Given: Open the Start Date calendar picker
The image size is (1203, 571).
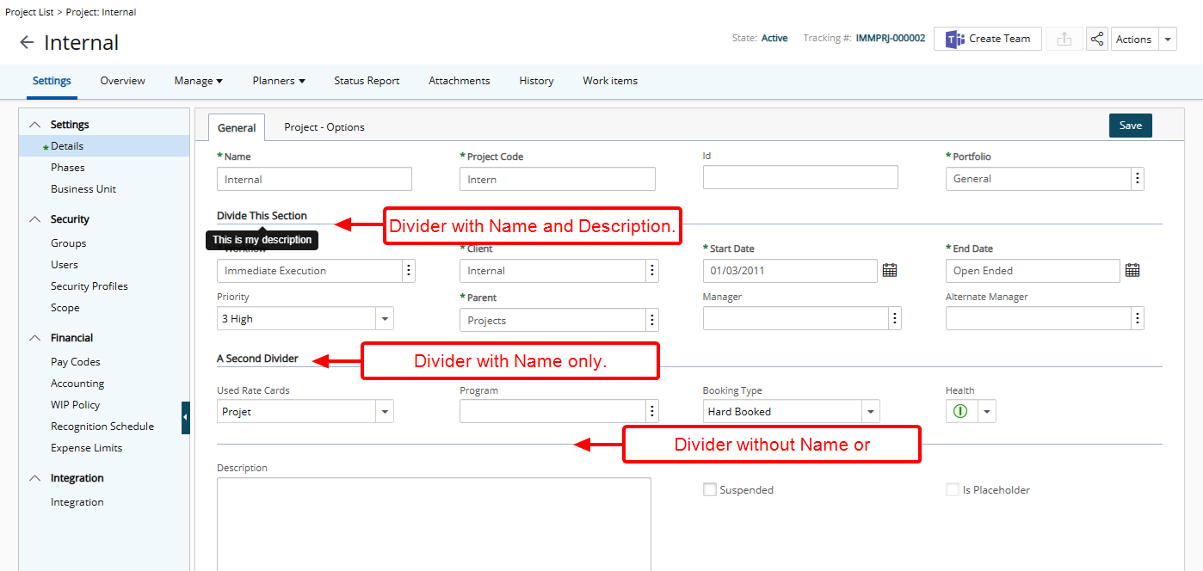Looking at the screenshot, I should (x=890, y=271).
